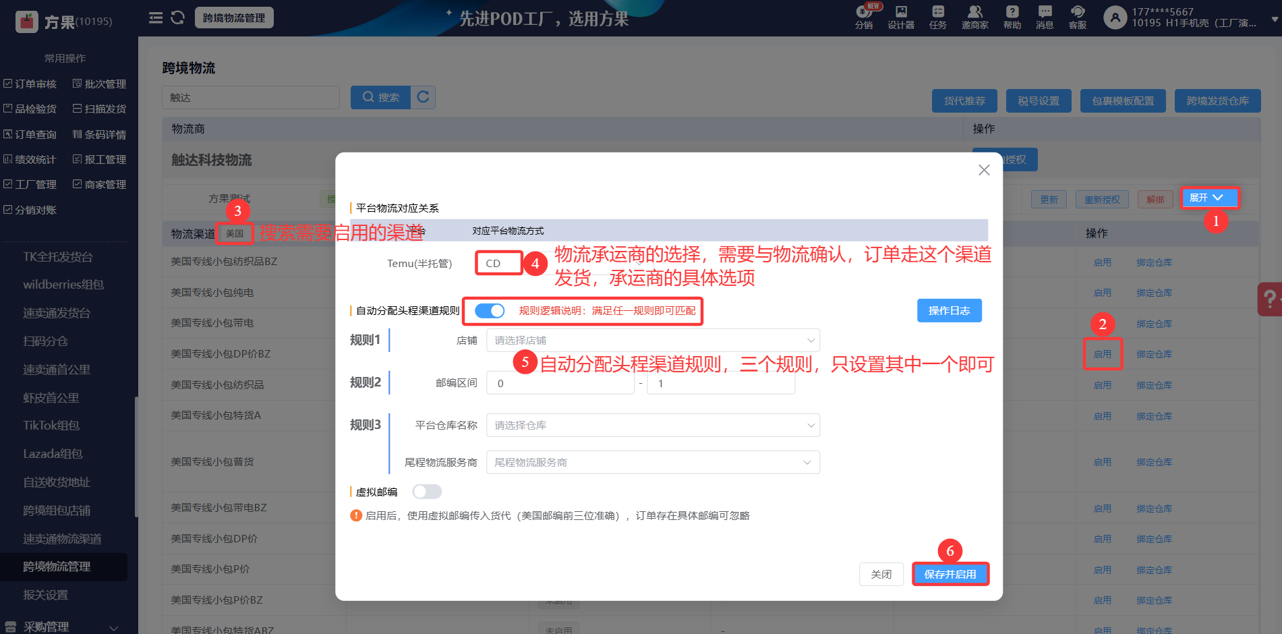Click the 订单查询 shortcut icon
The image size is (1282, 634).
point(8,134)
